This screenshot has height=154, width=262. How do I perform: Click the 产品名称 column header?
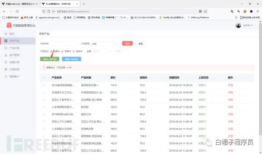tap(57, 78)
